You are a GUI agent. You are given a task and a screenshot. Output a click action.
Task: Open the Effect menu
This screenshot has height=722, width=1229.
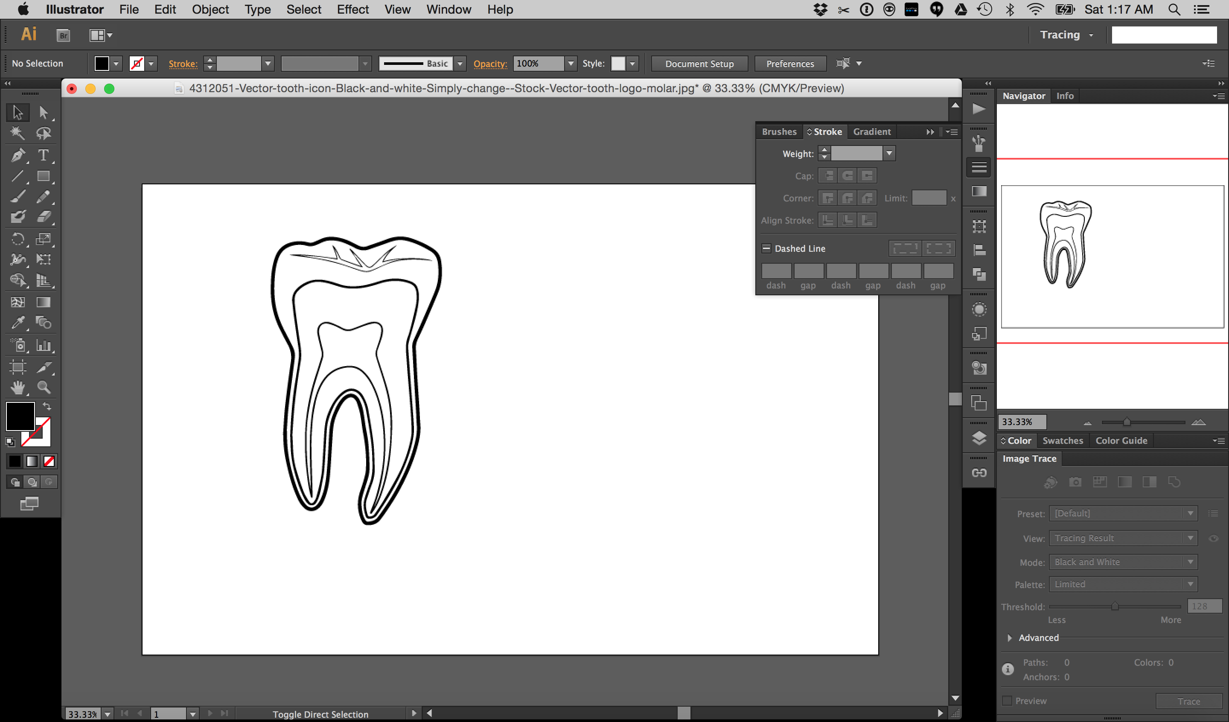coord(353,9)
